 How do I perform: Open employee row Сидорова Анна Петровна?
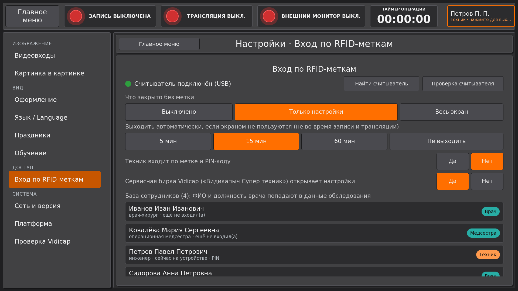pos(314,272)
